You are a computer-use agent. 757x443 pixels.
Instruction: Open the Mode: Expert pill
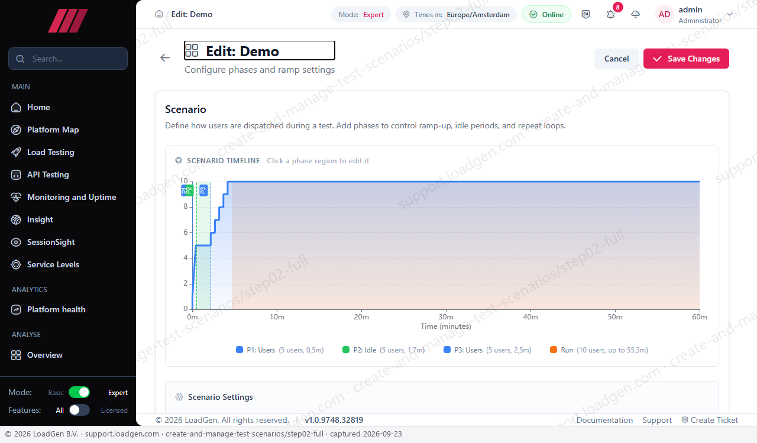point(361,14)
